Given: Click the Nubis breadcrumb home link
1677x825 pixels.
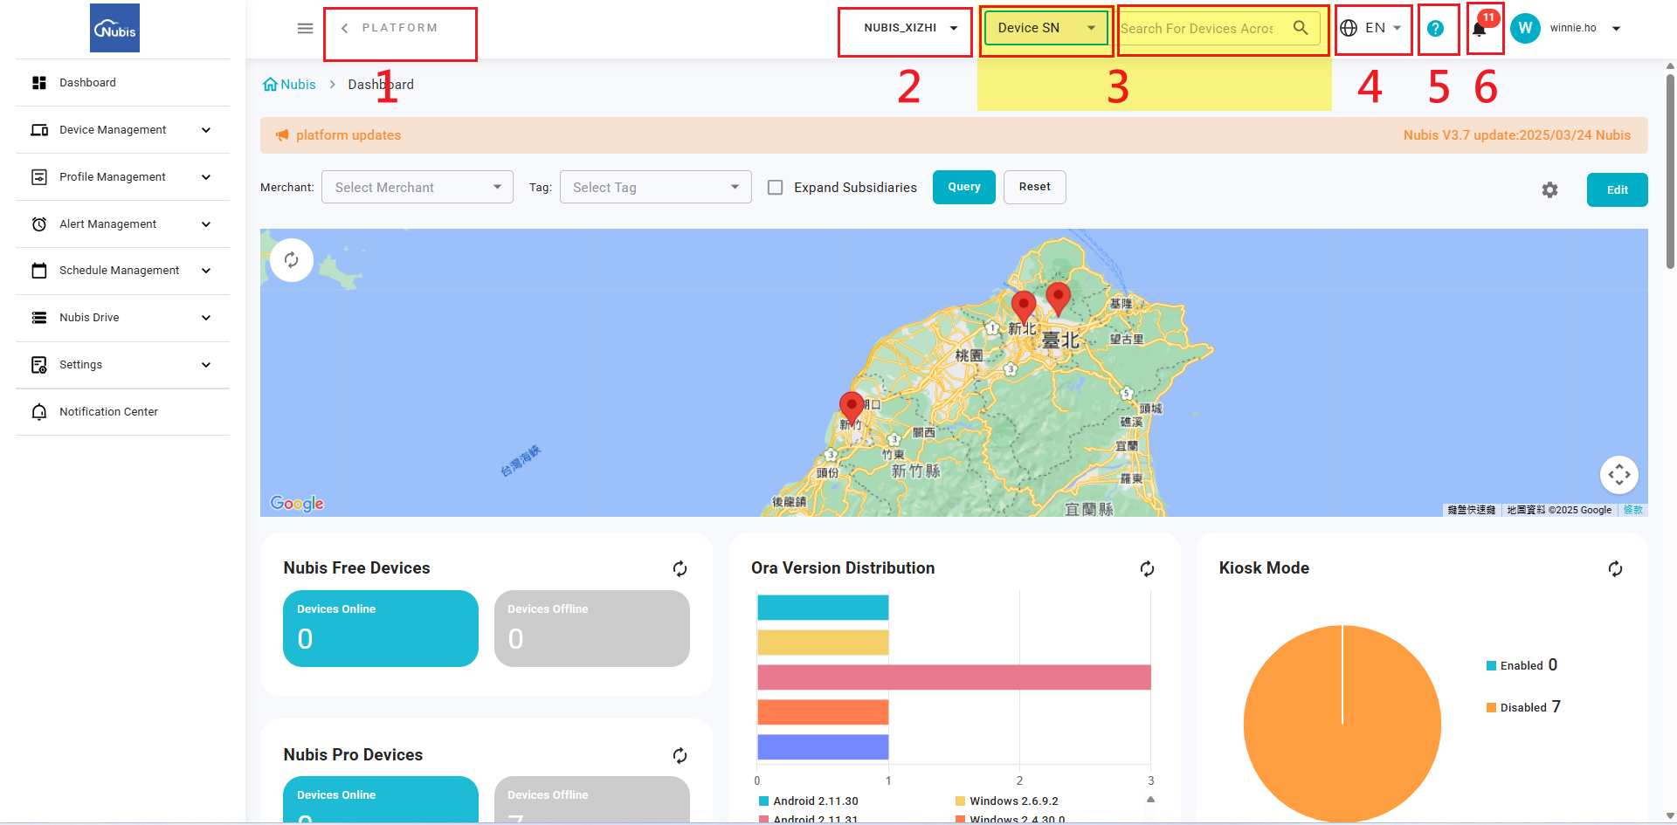Looking at the screenshot, I should click(290, 85).
